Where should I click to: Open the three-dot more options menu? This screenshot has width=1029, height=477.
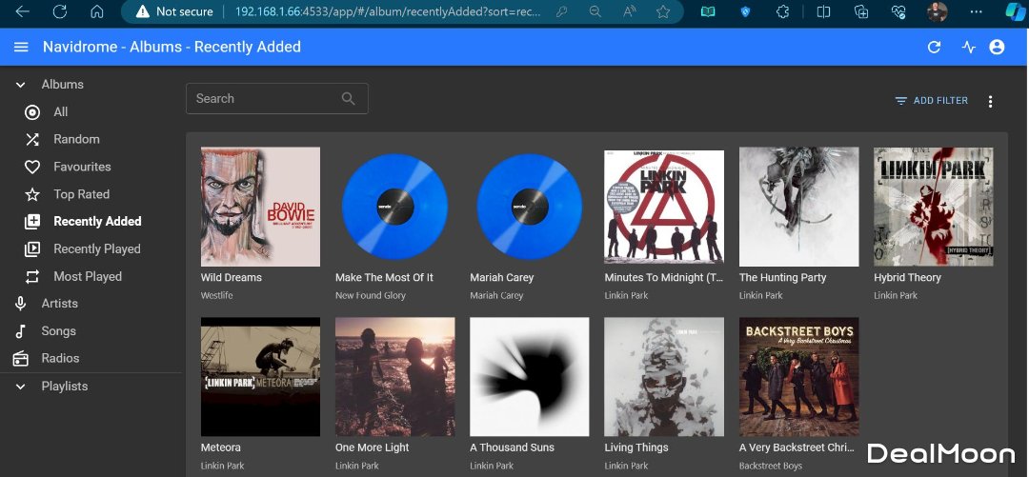pos(990,101)
